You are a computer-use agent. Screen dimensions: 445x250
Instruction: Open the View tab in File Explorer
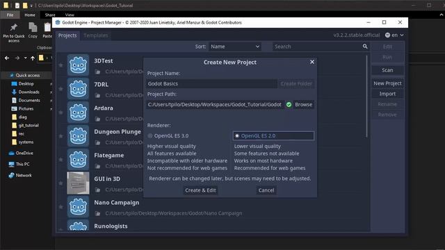[70, 15]
